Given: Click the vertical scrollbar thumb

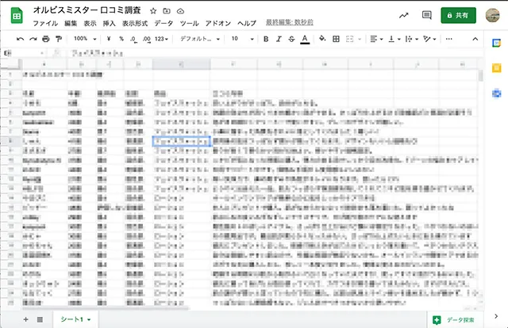Looking at the screenshot, I should [480, 76].
